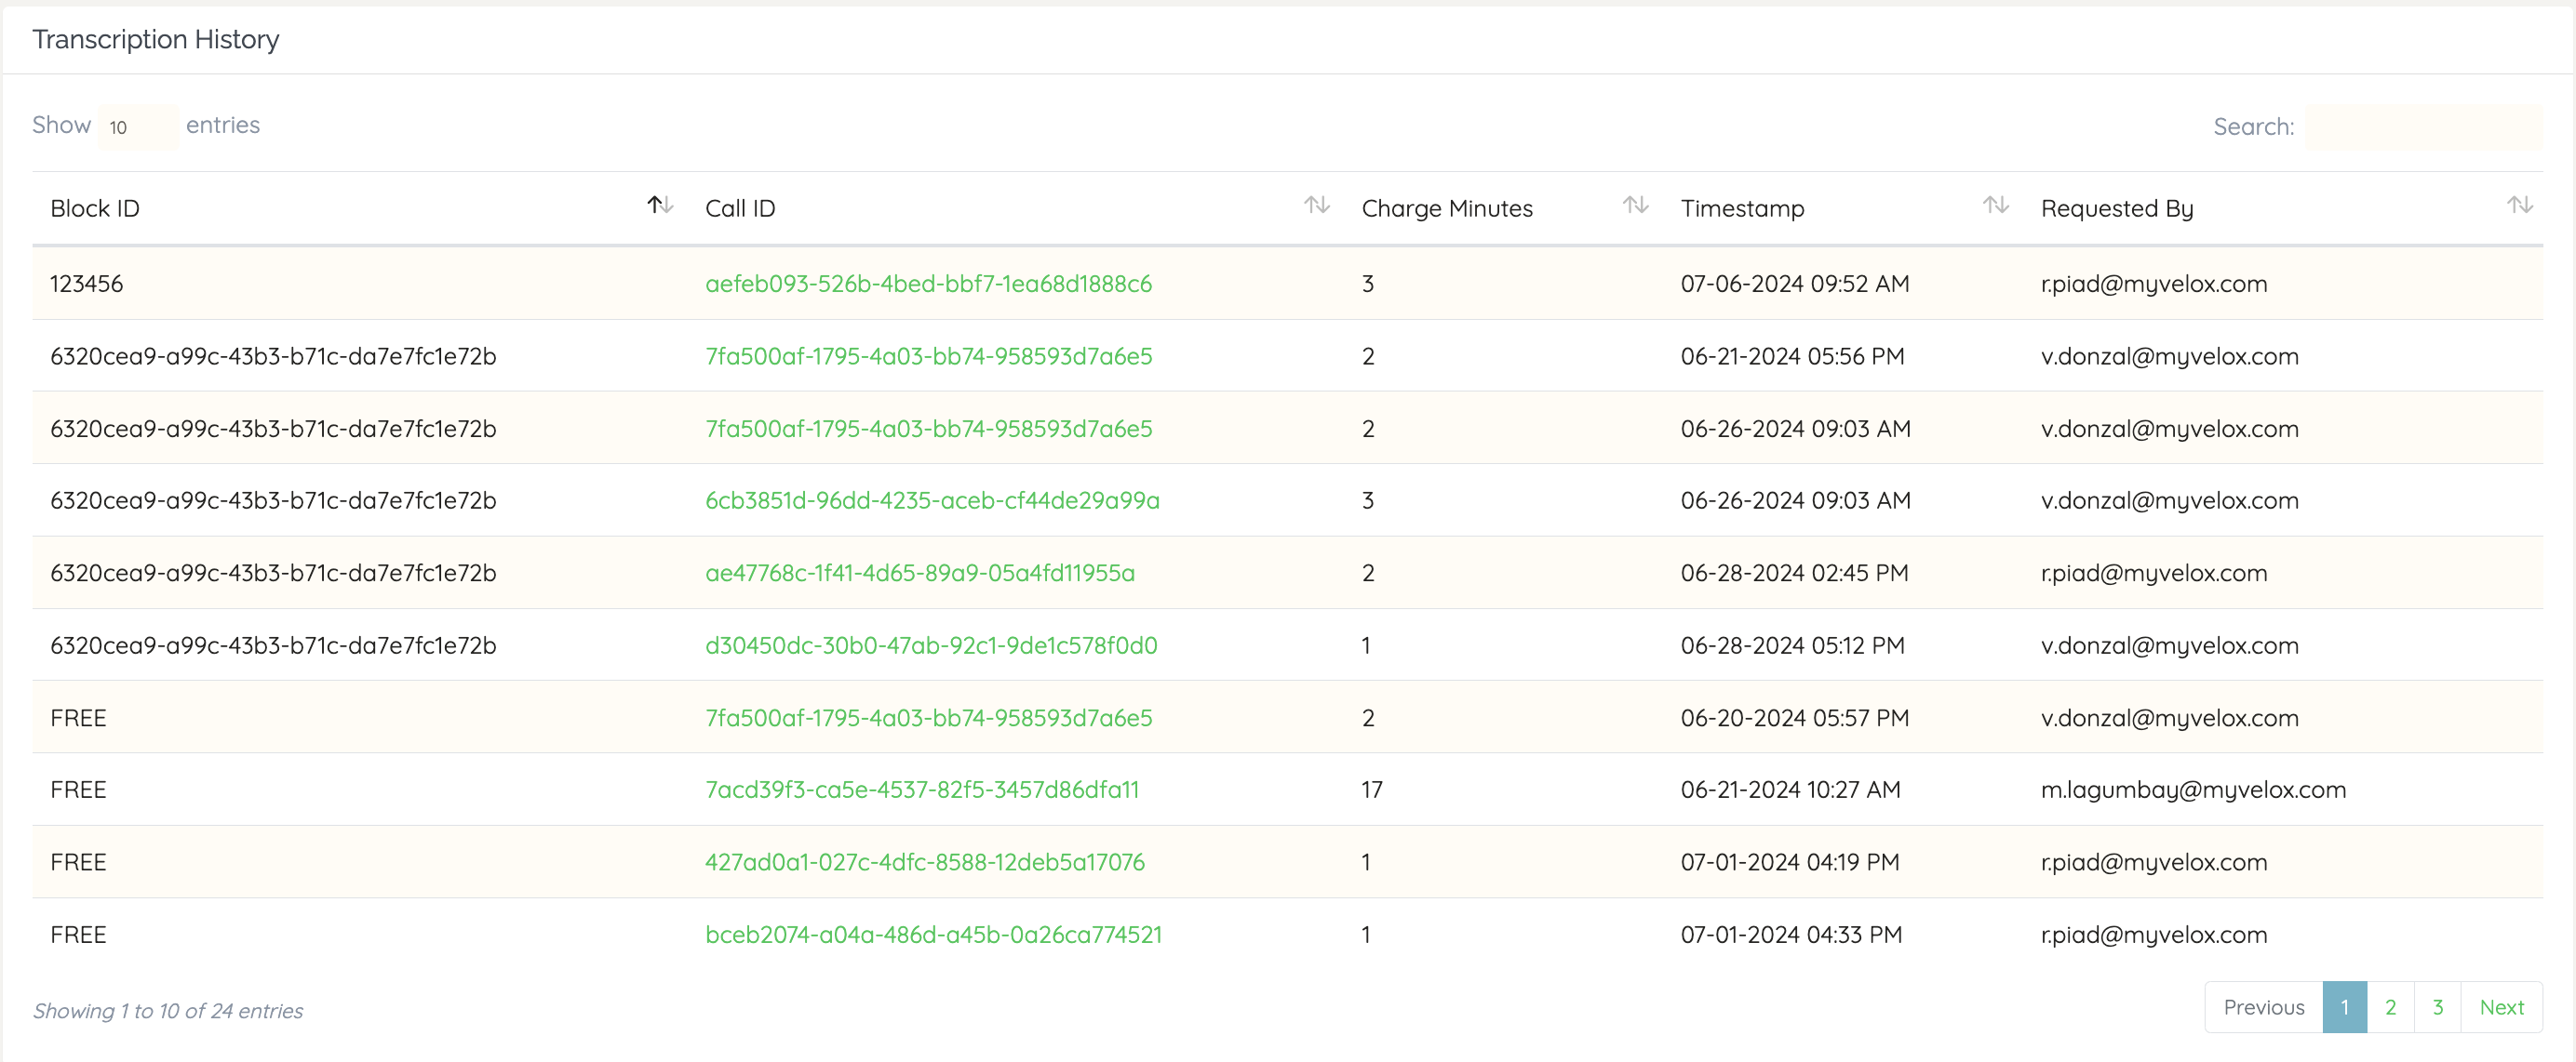This screenshot has width=2576, height=1062.
Task: Open call link 6cb3851d-96dd-4235-aceb-cf44de29a99a
Action: point(932,500)
